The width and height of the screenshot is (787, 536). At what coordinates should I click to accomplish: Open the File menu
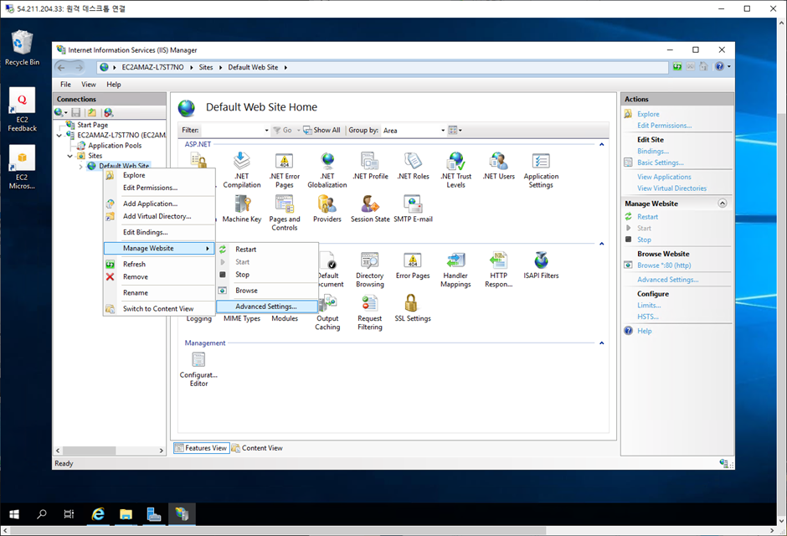pyautogui.click(x=66, y=85)
